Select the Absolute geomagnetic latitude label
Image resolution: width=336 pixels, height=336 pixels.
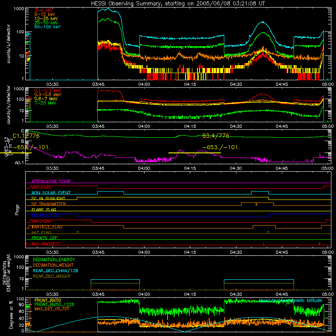[x=290, y=300]
